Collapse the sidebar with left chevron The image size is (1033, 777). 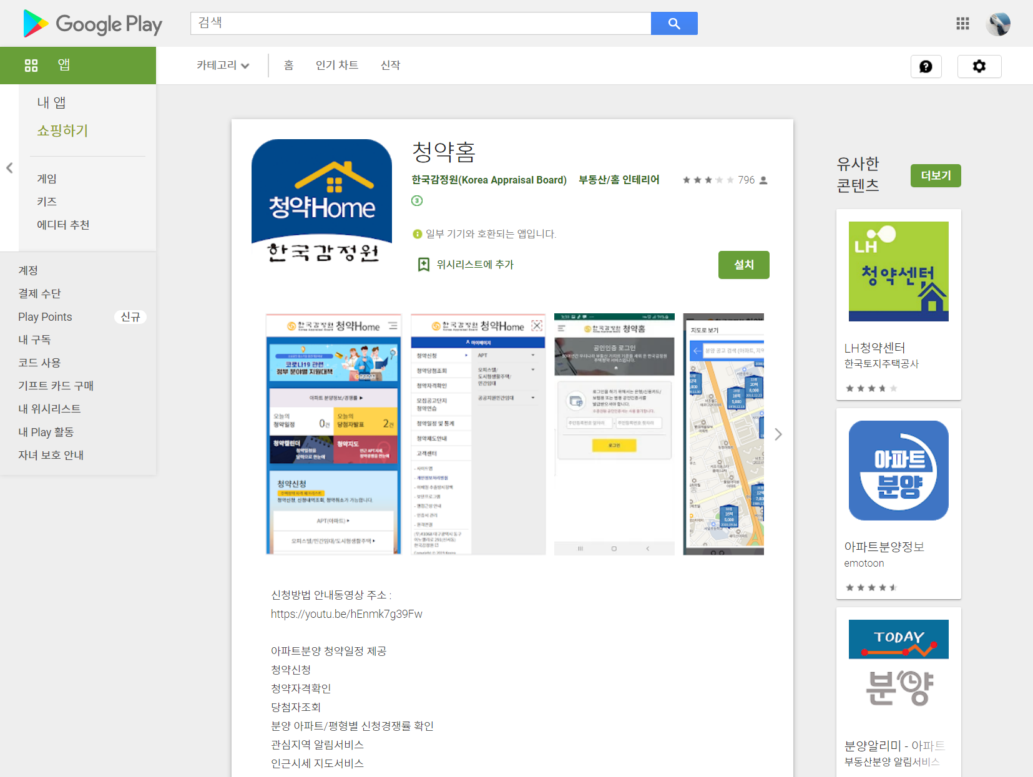point(9,168)
